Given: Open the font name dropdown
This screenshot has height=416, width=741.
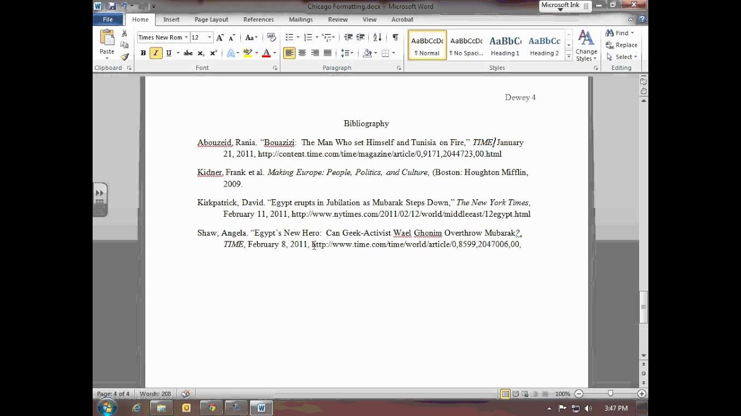Looking at the screenshot, I should coord(186,38).
